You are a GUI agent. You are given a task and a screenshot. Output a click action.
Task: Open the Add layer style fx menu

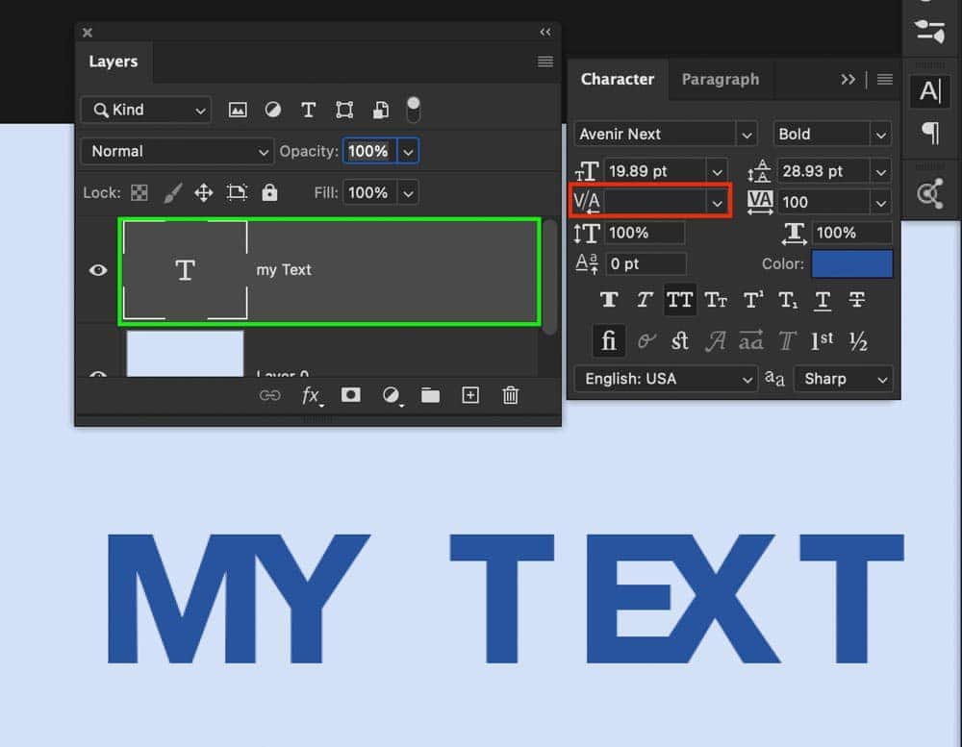point(310,395)
